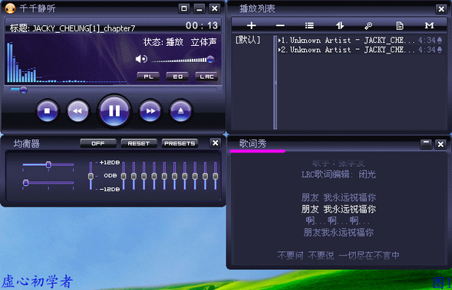Move the playback seek bar knob
This screenshot has height=290, width=452.
click(24, 90)
